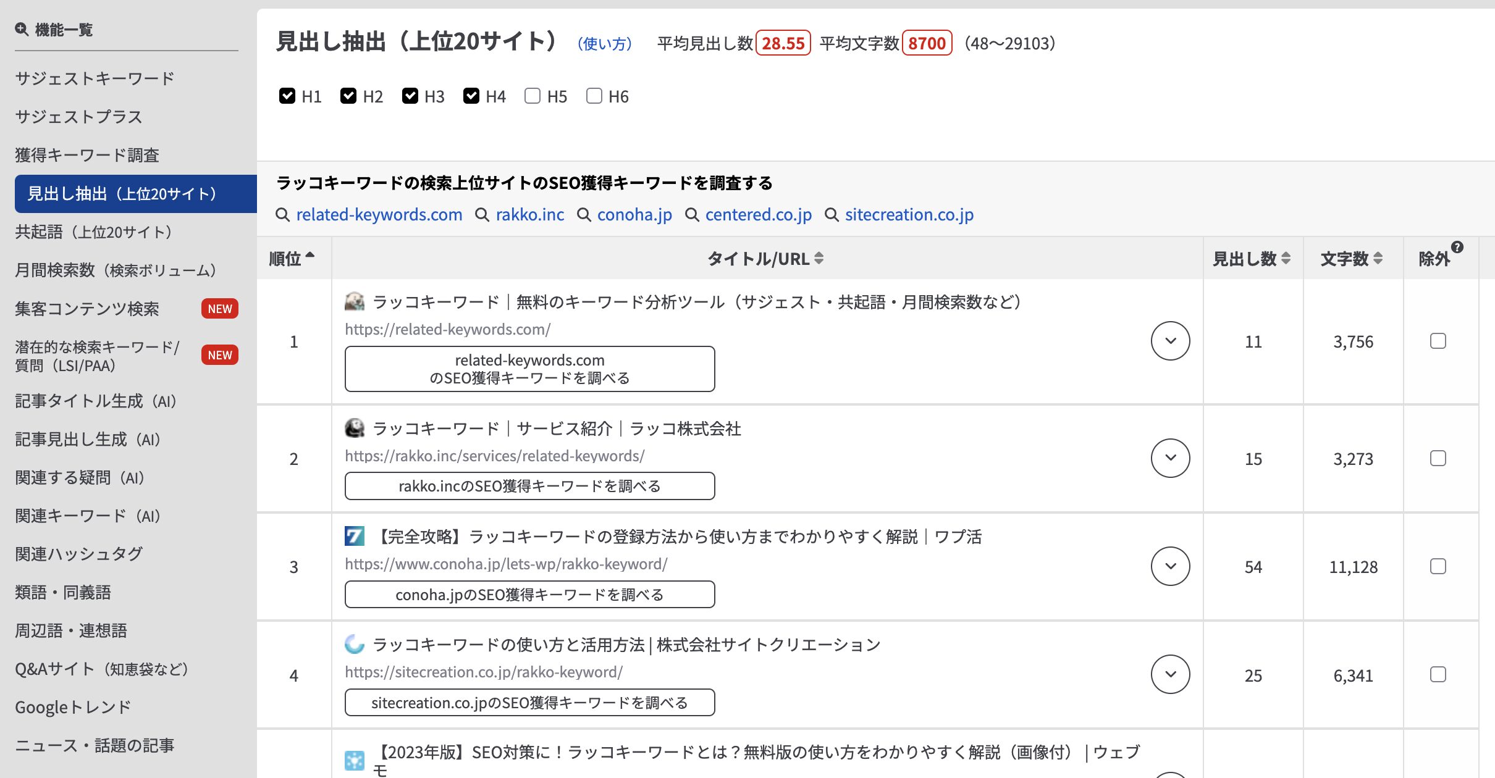
Task: Open URL https://sitecreation.co.jp/rakko-keyword/
Action: 484,672
